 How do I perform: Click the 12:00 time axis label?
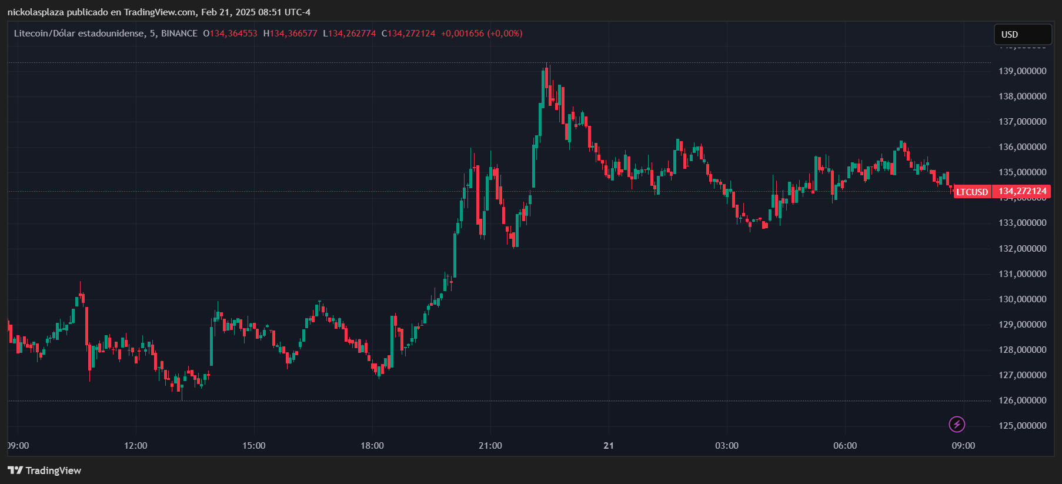(136, 446)
